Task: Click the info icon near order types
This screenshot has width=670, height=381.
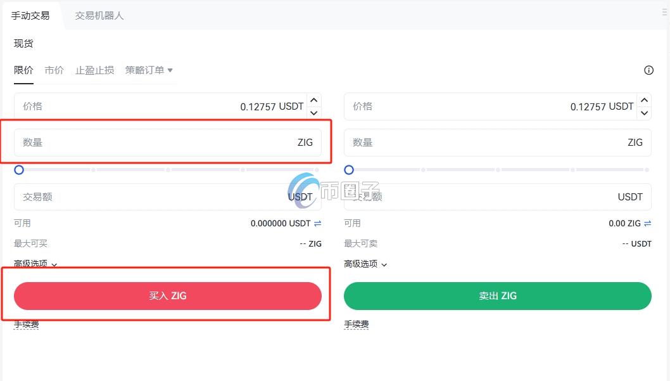Action: coord(648,70)
